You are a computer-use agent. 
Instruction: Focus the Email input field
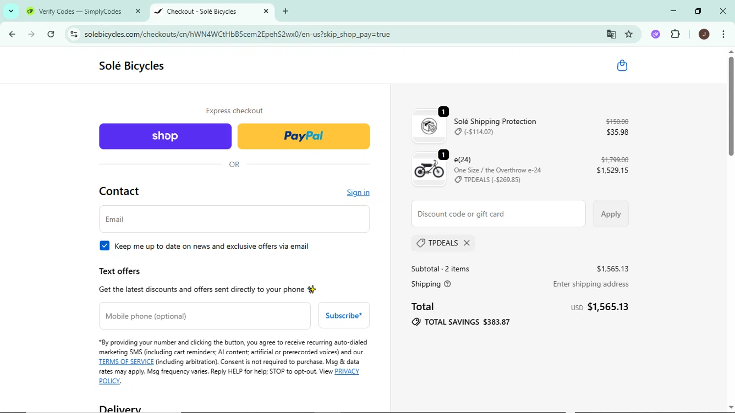234,219
